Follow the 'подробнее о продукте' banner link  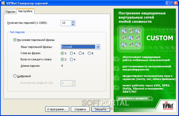pos(135,98)
